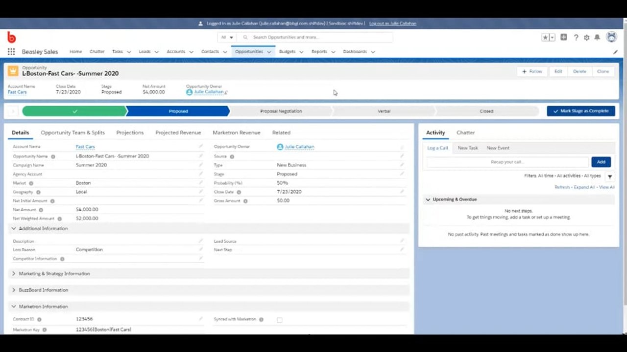Open the Marketron Revenue tab
Screen dimensions: 627x352
tap(237, 132)
